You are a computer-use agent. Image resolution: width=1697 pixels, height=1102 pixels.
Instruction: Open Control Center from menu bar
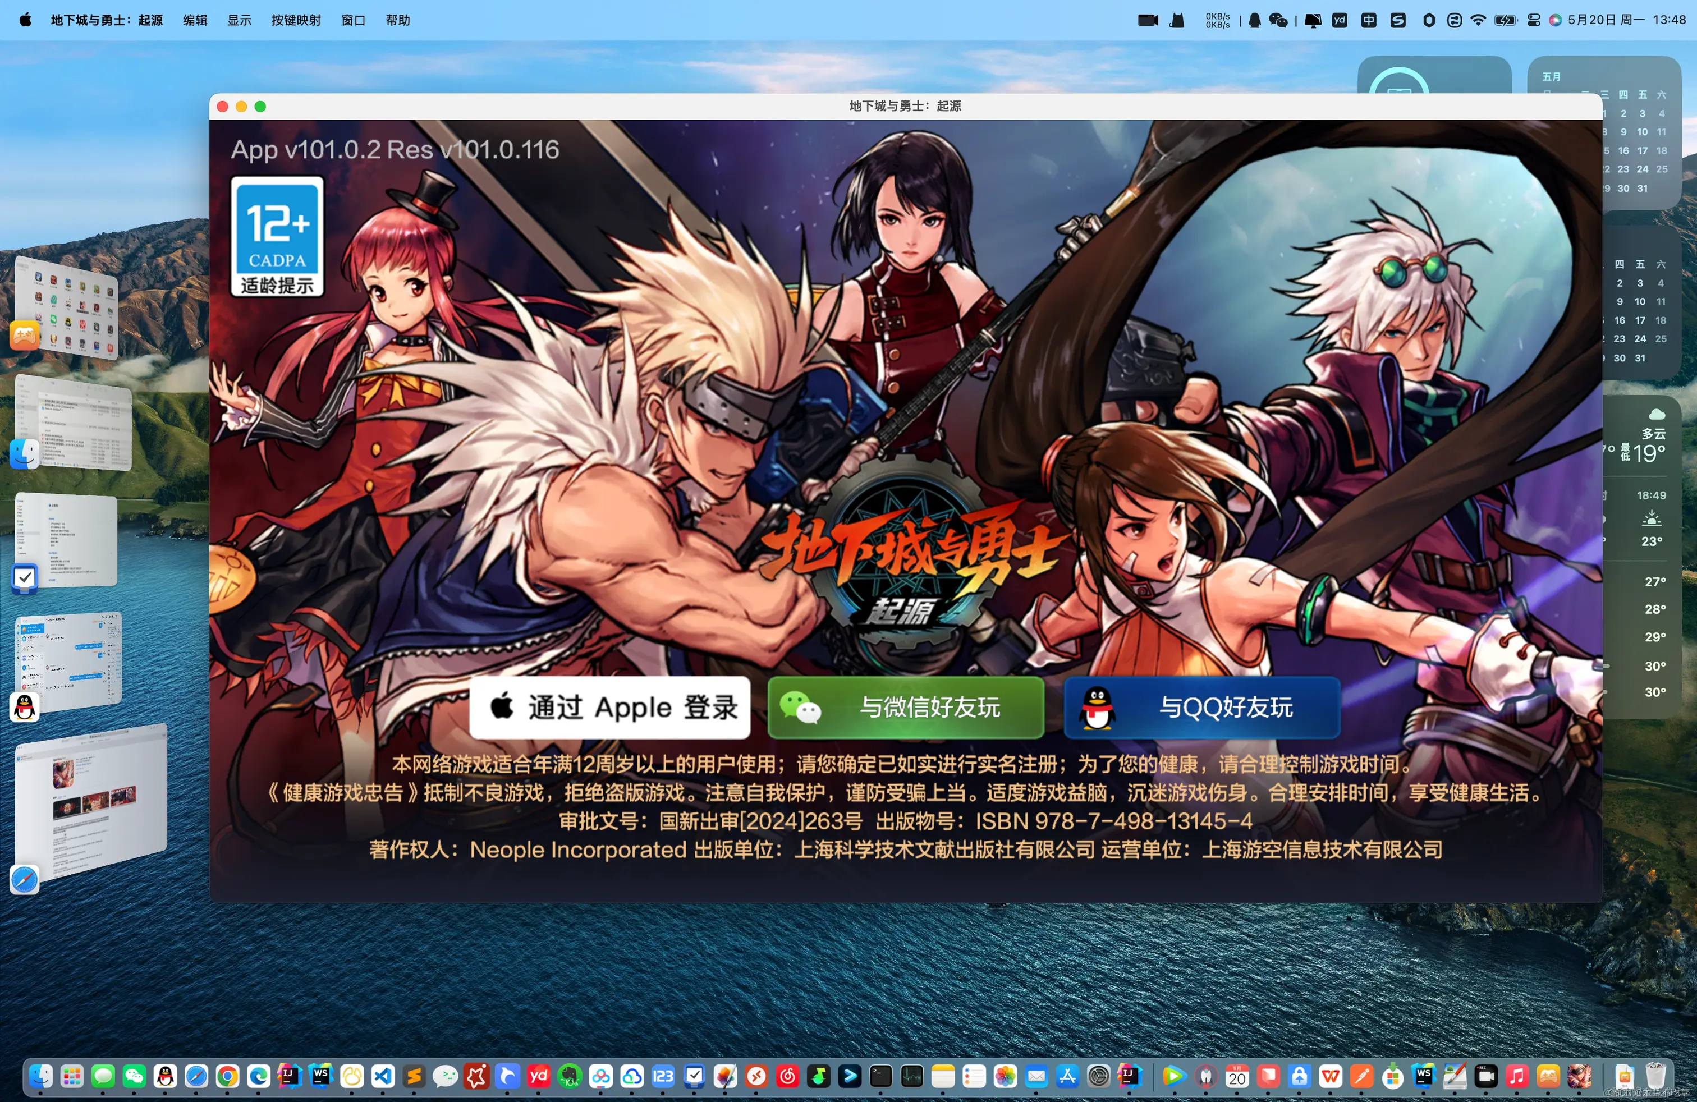point(1534,20)
